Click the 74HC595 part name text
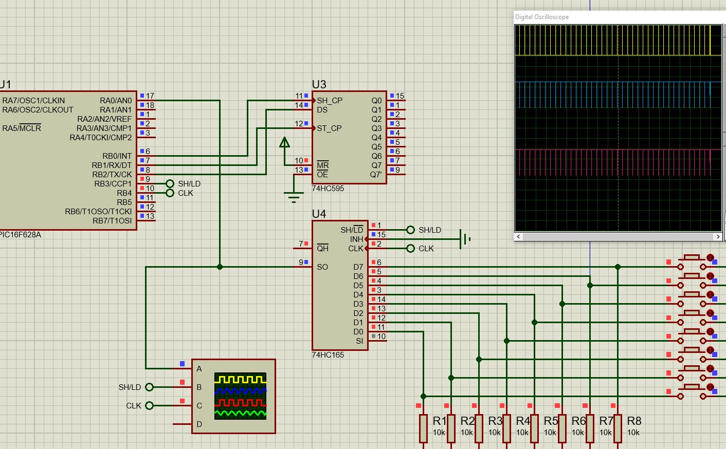726x449 pixels. 328,189
